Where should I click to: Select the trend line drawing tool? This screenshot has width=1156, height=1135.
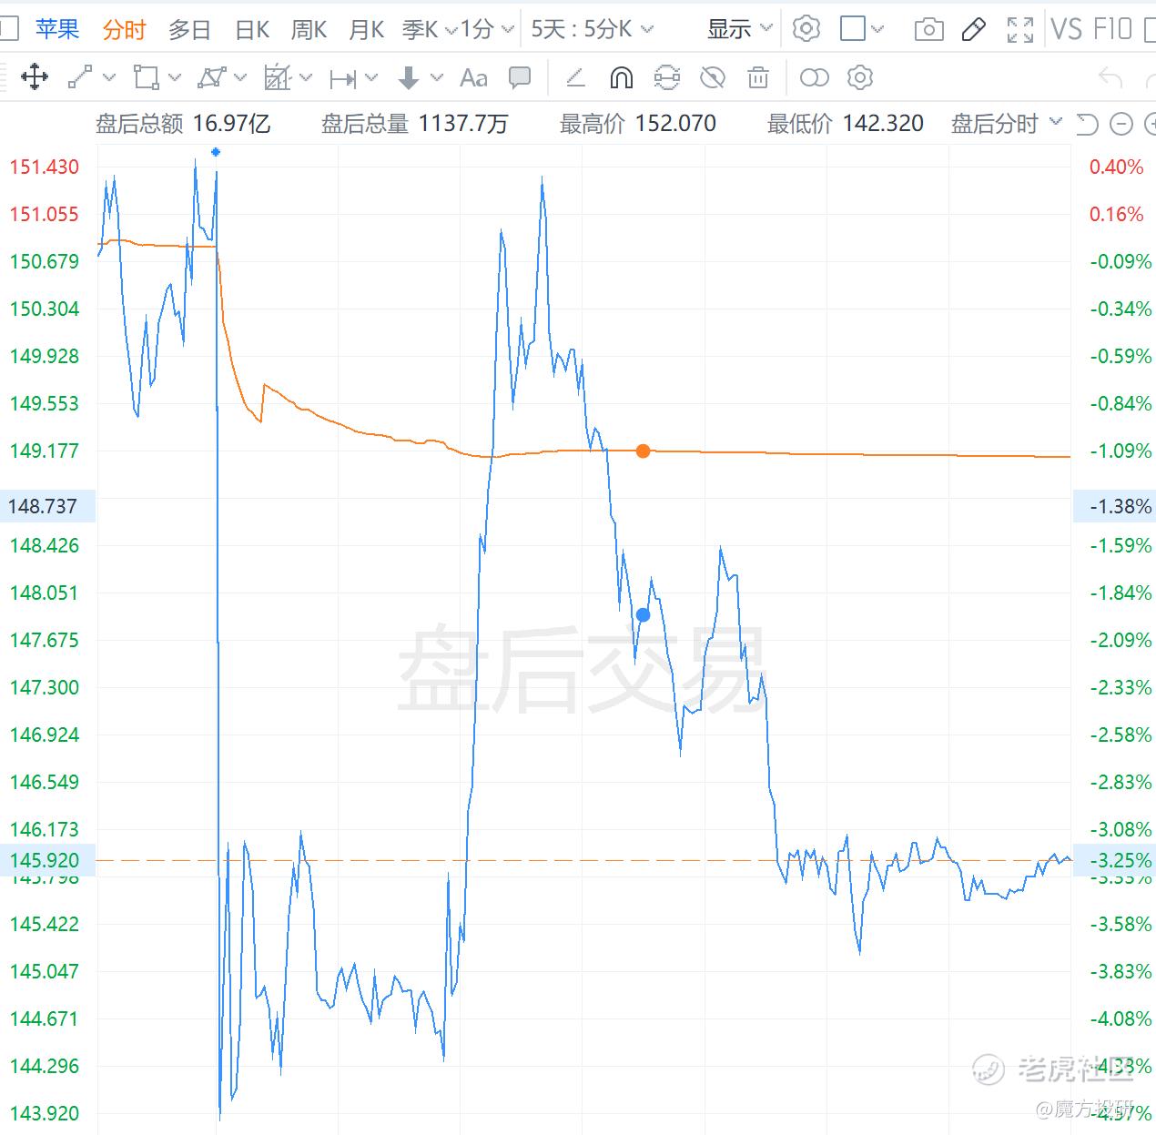coord(80,77)
